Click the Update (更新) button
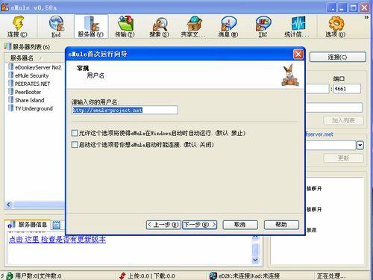373x280 pixels. click(343, 158)
